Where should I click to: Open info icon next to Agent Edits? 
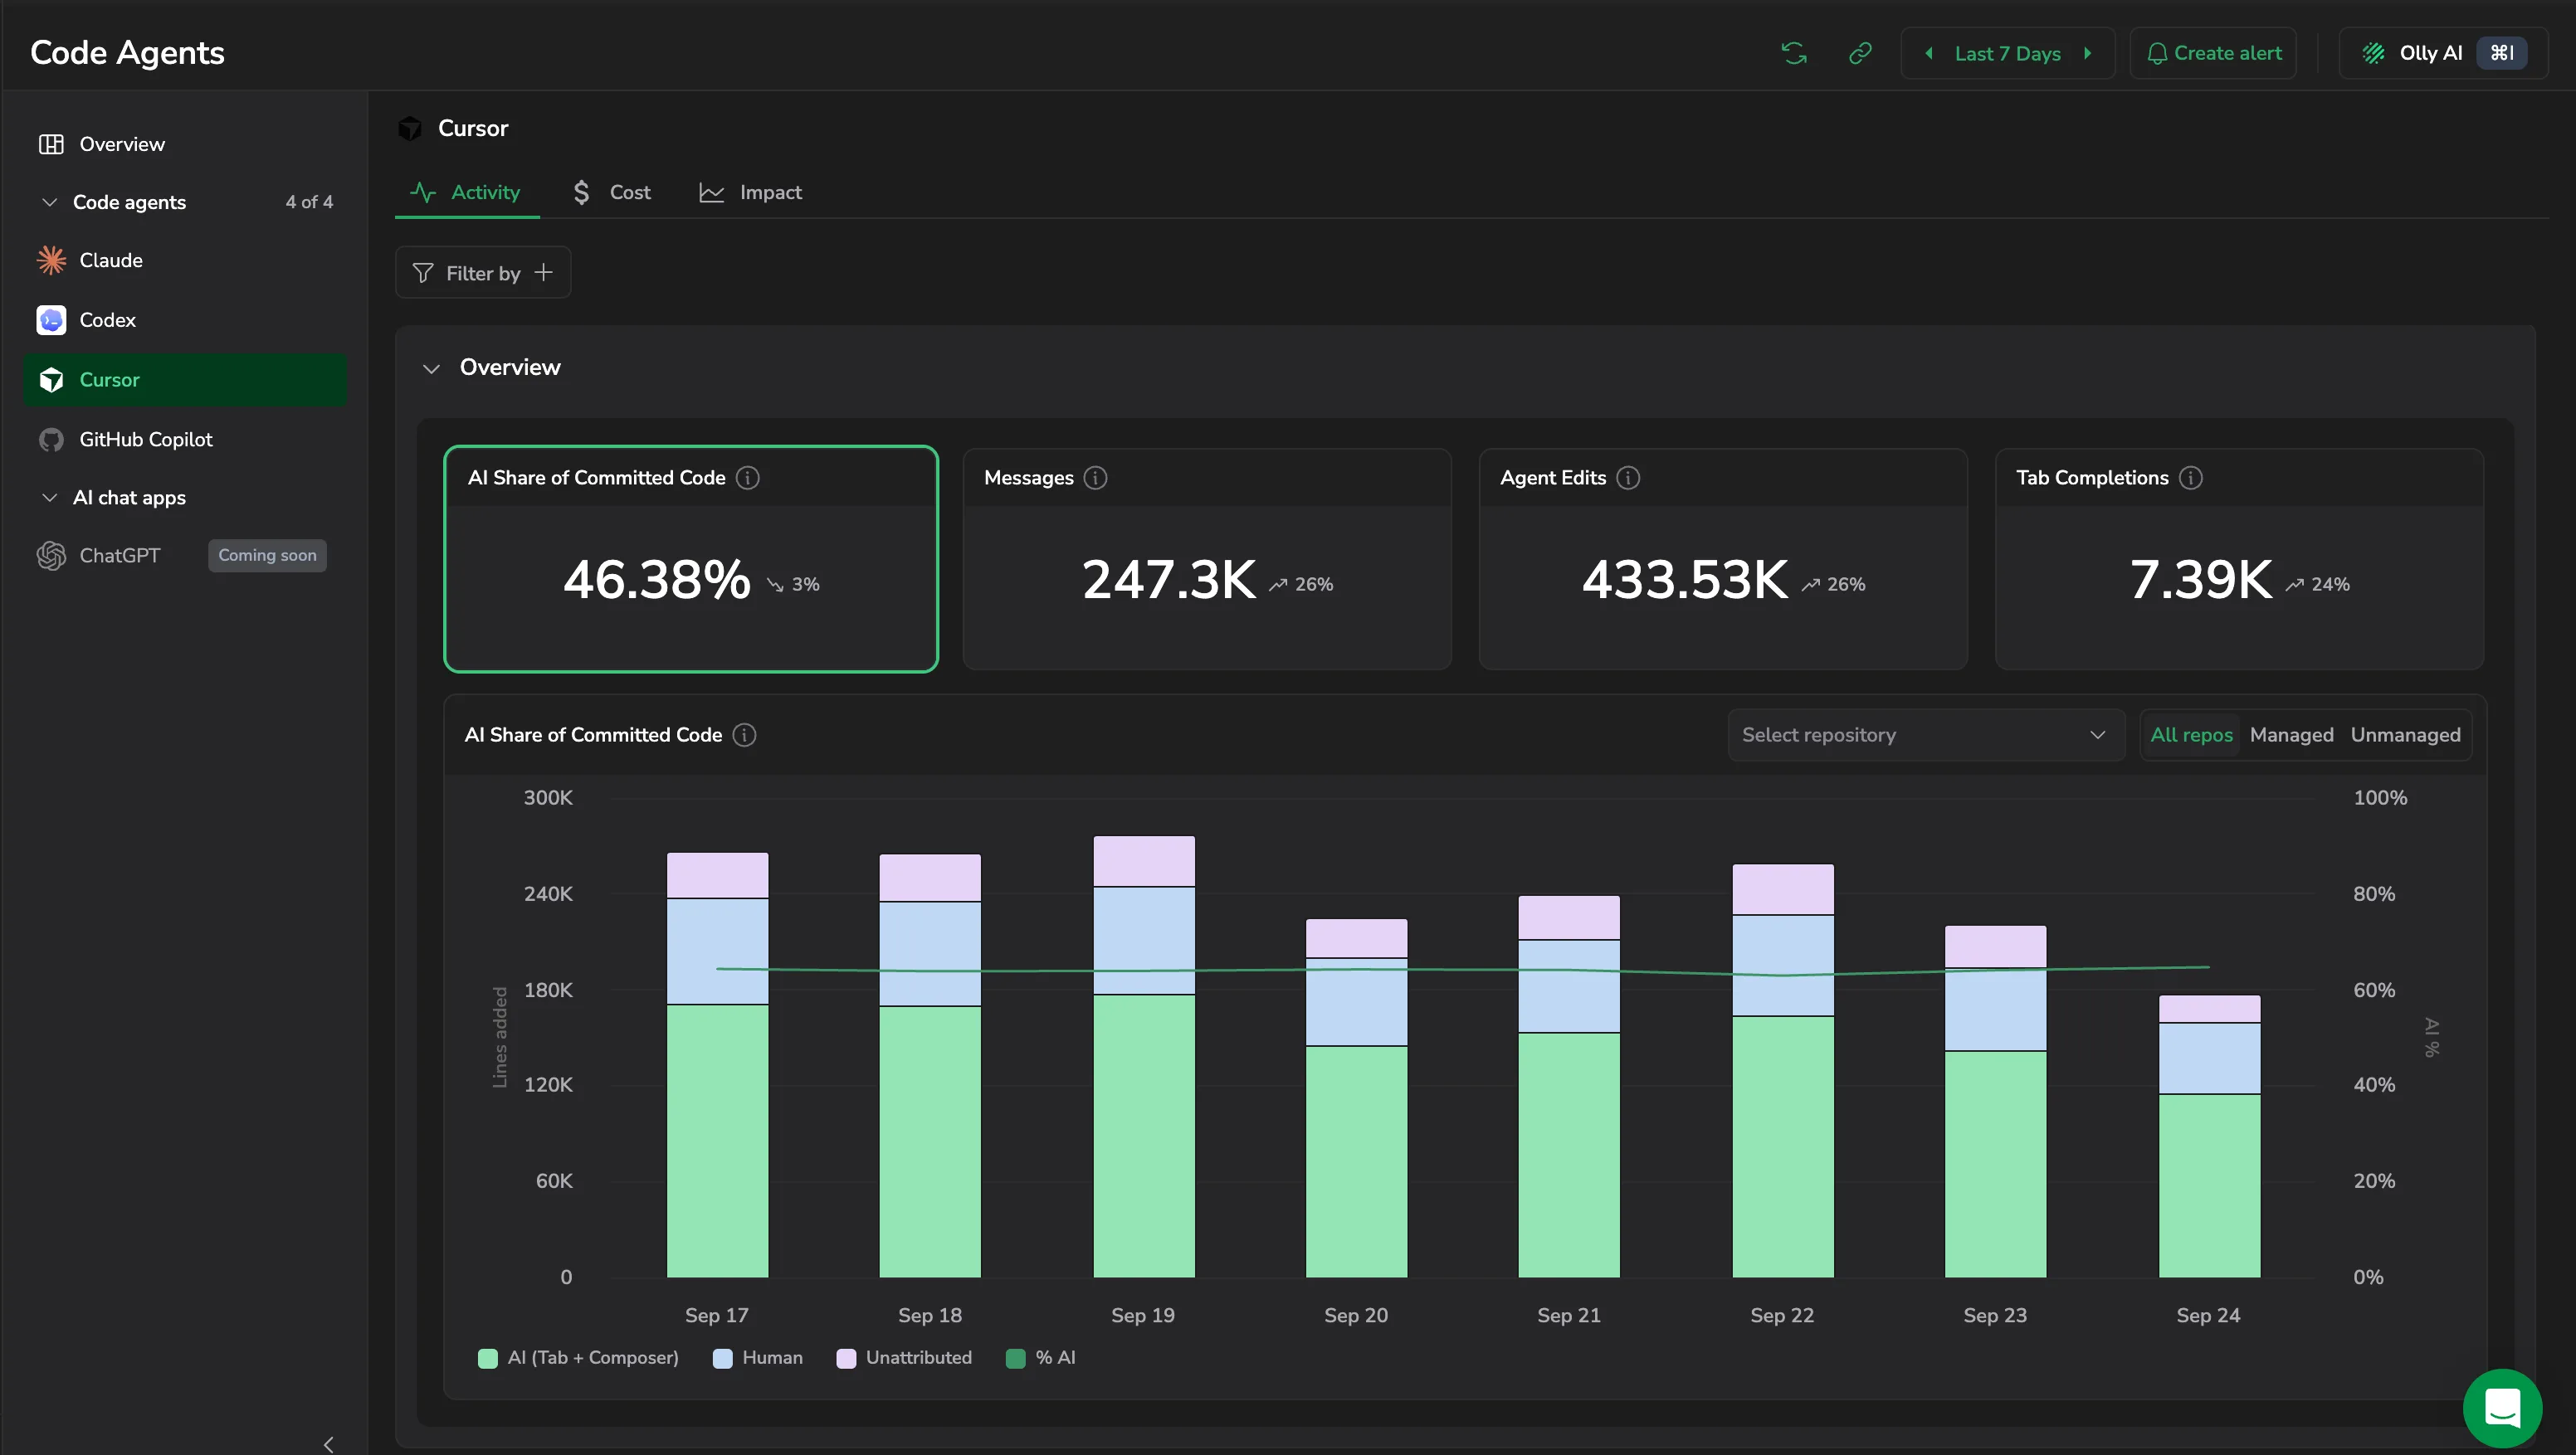(x=1628, y=478)
